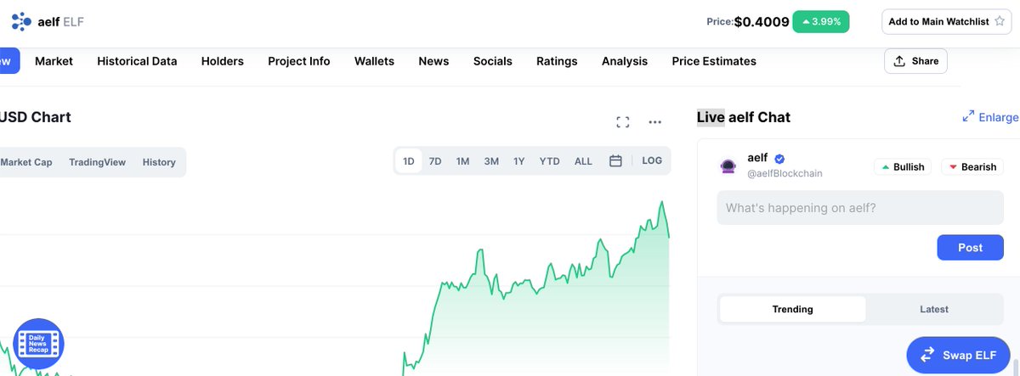Switch chart to TradingView

coord(97,162)
